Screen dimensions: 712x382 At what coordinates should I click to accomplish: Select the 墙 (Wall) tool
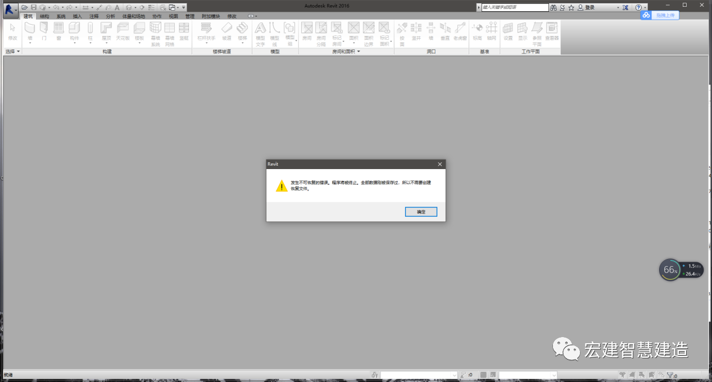30,31
